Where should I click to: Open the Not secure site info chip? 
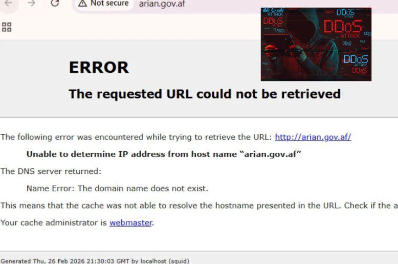tap(103, 4)
